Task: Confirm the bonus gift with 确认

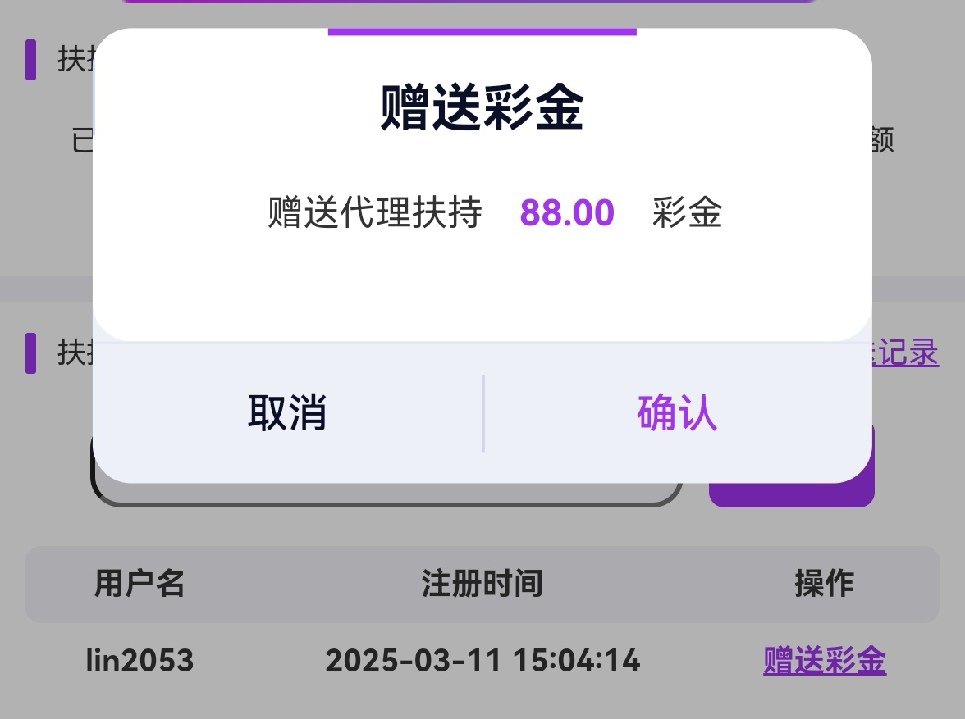Action: (x=677, y=412)
